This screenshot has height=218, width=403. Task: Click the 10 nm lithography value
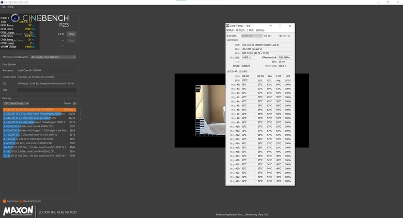pyautogui.click(x=285, y=61)
